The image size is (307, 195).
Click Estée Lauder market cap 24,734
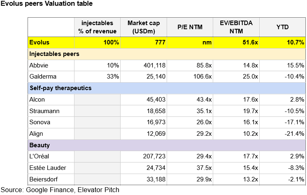coord(156,168)
